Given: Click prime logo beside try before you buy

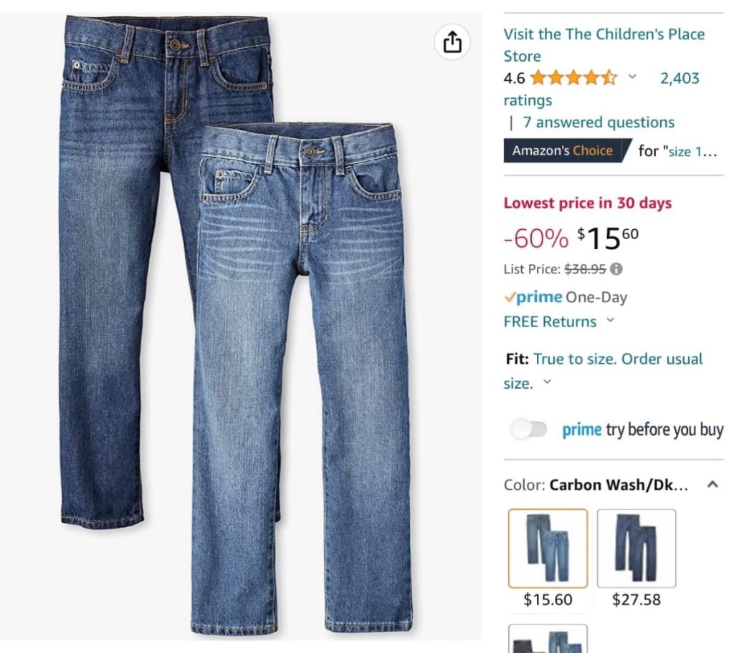Looking at the screenshot, I should [581, 430].
